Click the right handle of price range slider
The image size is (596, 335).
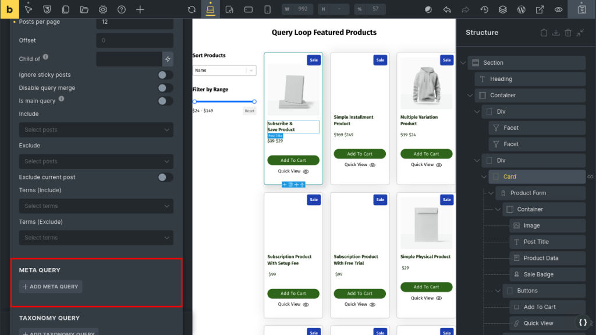tap(254, 101)
